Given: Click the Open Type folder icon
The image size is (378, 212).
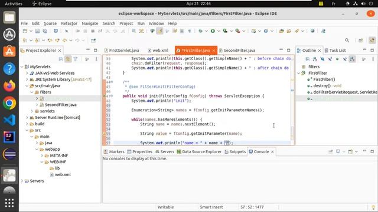Looking at the screenshot, I should tap(281, 31).
